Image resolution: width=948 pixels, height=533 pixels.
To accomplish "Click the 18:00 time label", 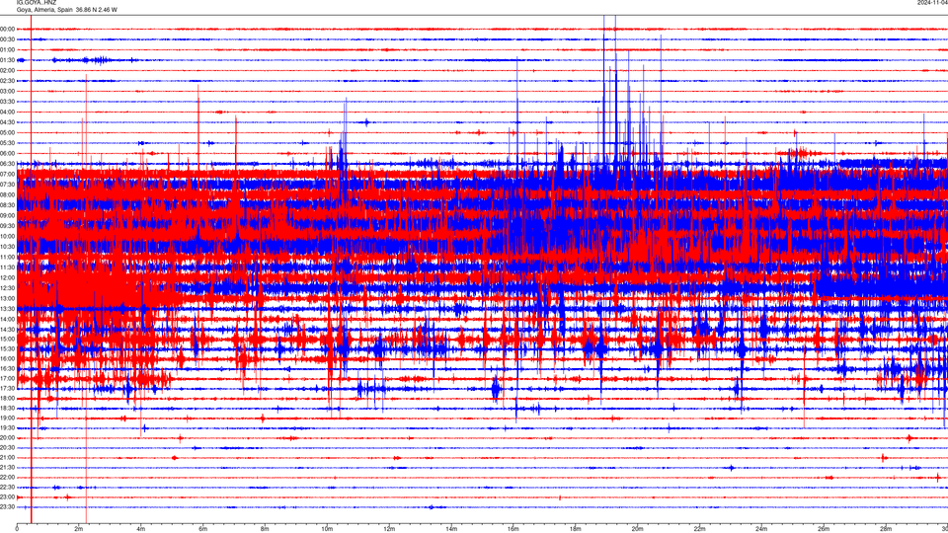I will pos(7,398).
